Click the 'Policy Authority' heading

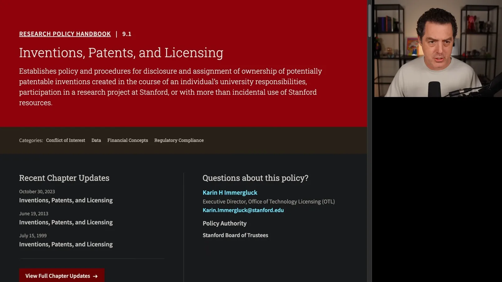(x=225, y=223)
